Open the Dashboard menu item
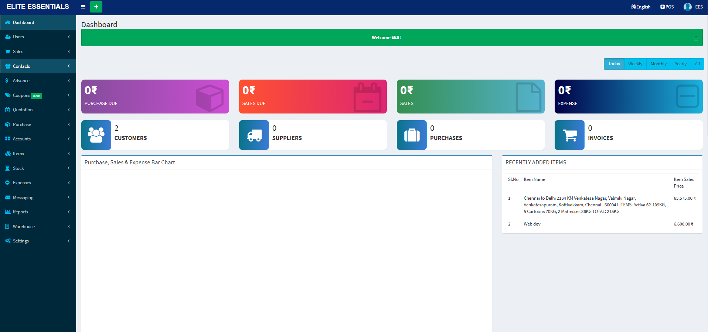708x332 pixels. pos(38,22)
